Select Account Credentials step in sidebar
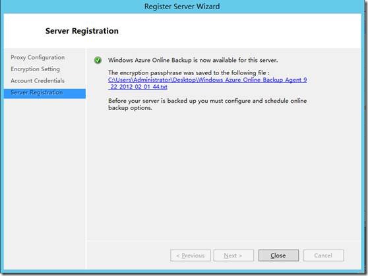Screen dimensions: 368x276 (38, 80)
